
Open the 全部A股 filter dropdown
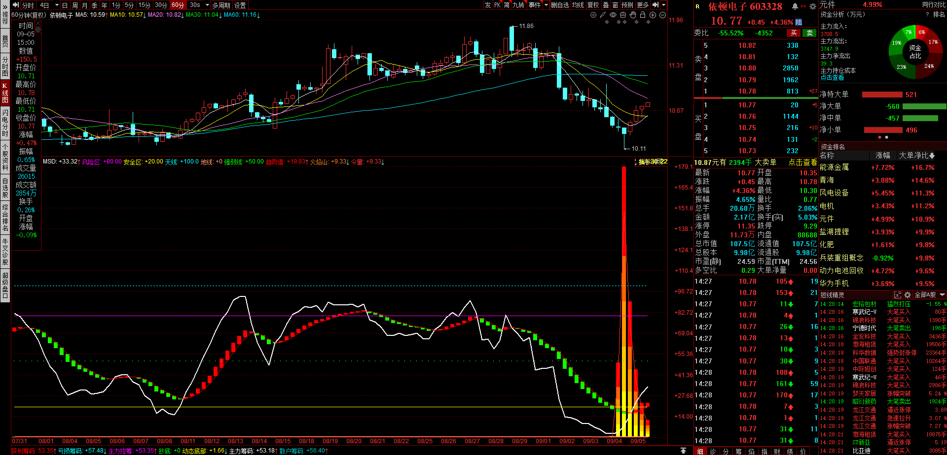pyautogui.click(x=930, y=295)
